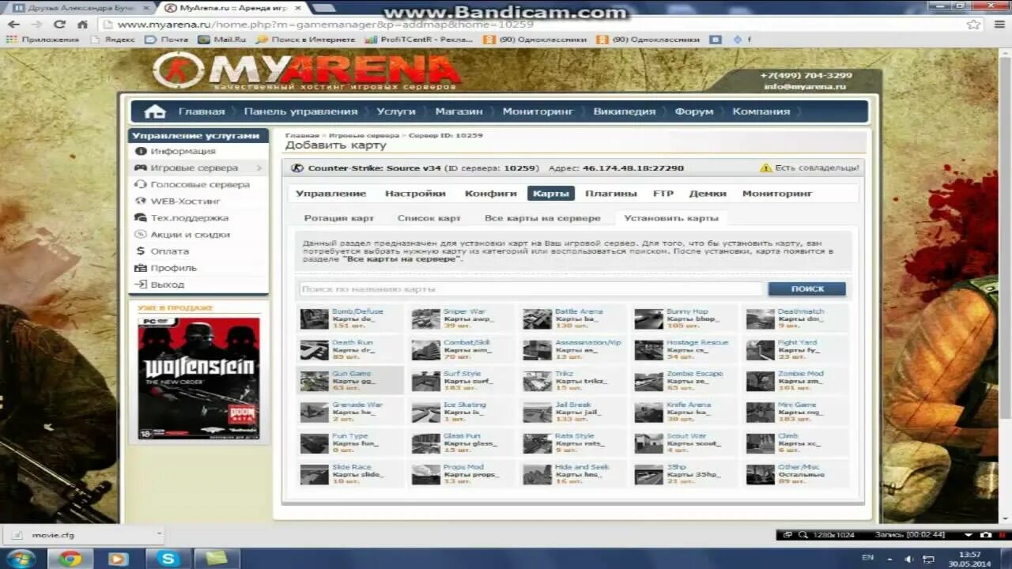Screen dimensions: 1012x569
Task: Open the Mail.Ru bookmark
Action: 222,40
